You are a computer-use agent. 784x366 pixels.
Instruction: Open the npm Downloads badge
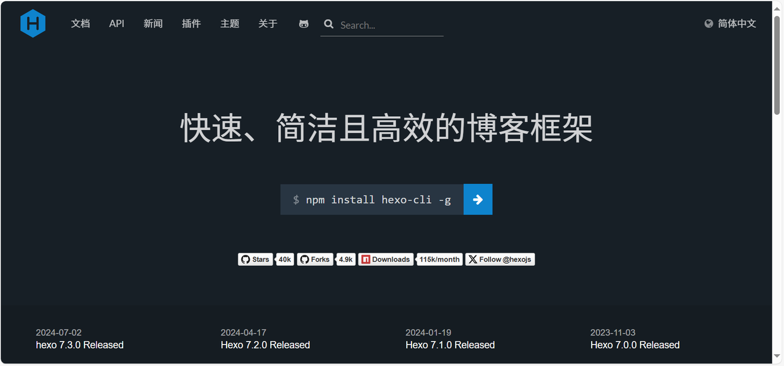(386, 260)
